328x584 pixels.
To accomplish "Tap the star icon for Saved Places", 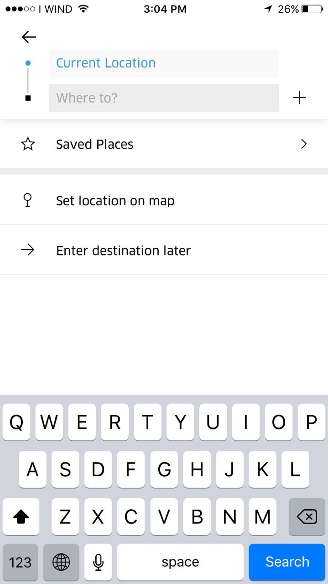I will [28, 145].
